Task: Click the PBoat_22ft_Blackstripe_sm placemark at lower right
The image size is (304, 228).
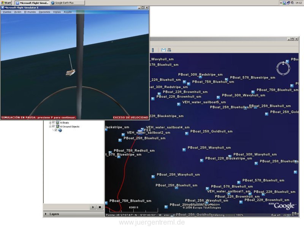Action: (202, 160)
